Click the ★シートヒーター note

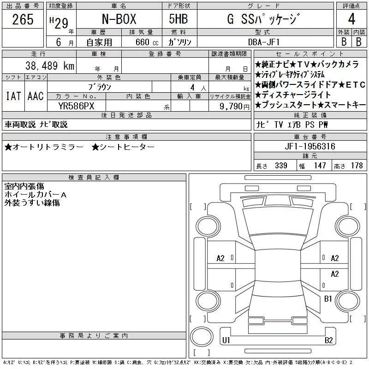click(123, 147)
